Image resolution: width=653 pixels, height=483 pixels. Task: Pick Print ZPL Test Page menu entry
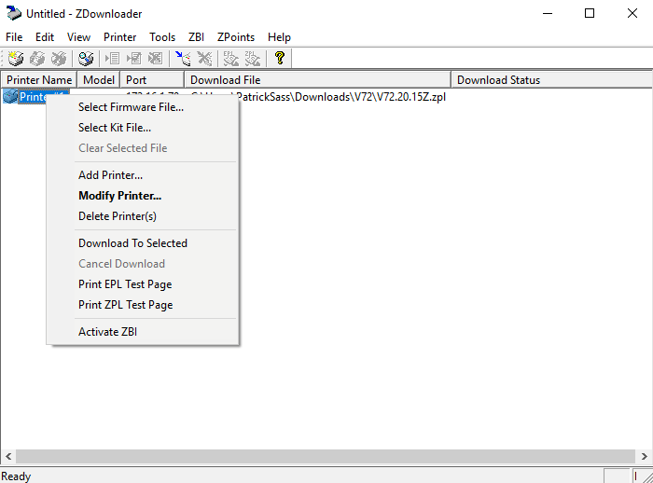(x=125, y=305)
